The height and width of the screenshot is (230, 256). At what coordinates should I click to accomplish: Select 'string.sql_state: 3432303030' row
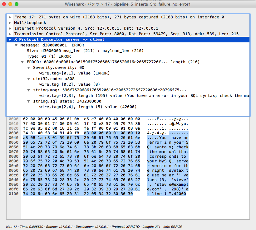coord(128,101)
